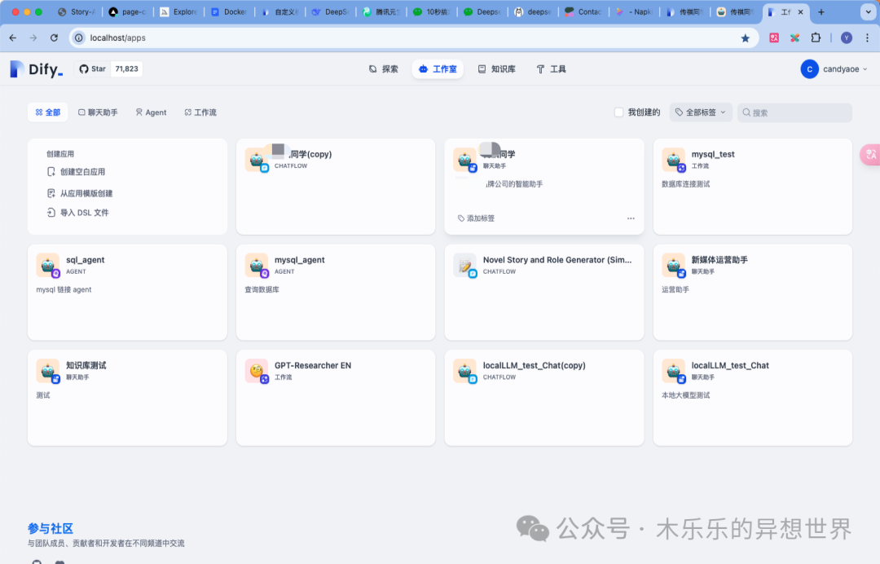This screenshot has width=880, height=564.
Task: Click the GPT-Researcher EN title
Action: (x=313, y=365)
